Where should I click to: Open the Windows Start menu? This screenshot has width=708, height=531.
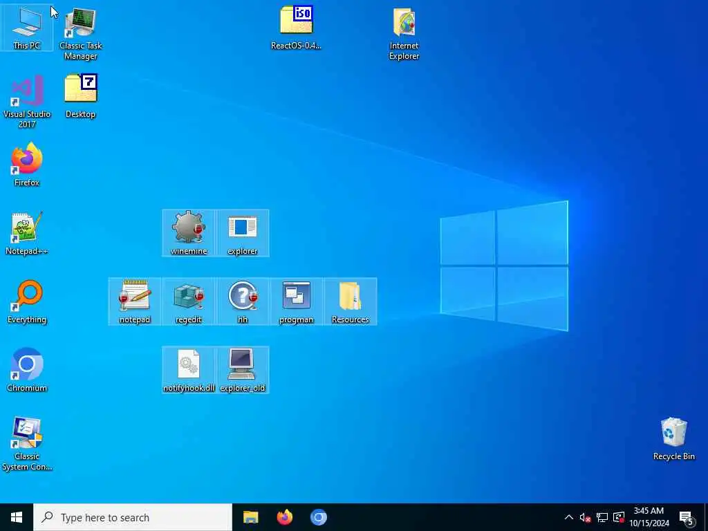(17, 517)
